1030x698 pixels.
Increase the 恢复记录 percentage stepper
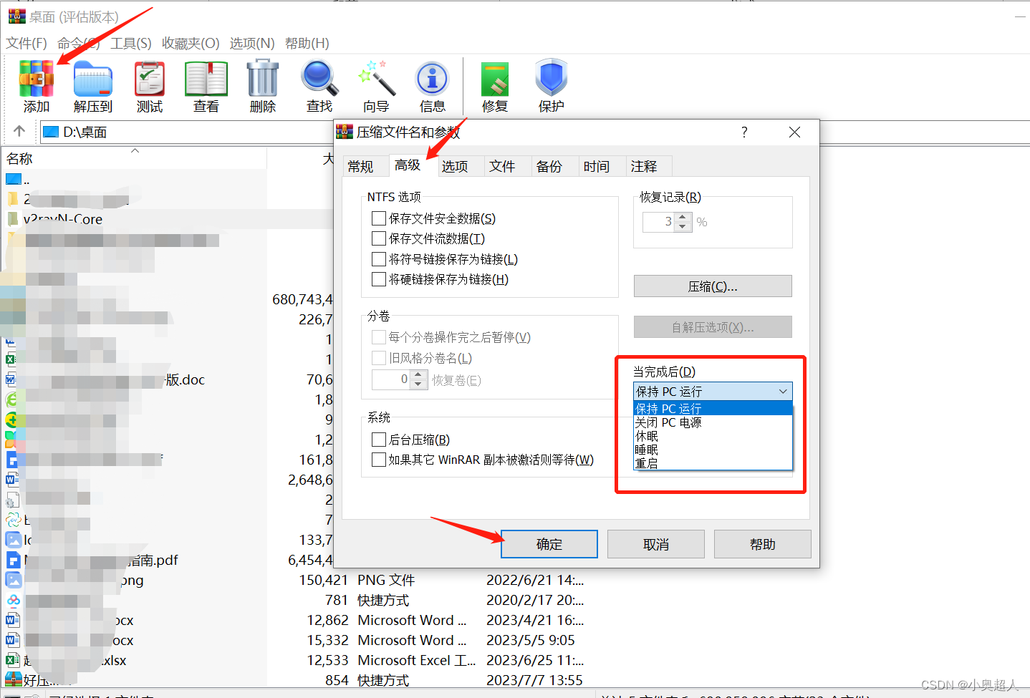pyautogui.click(x=682, y=217)
